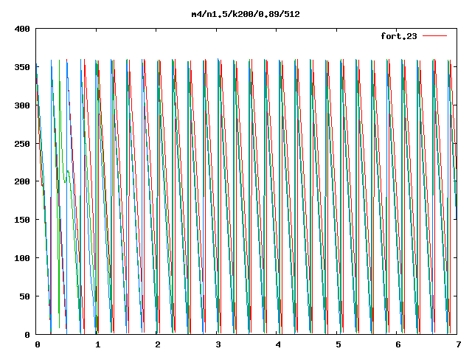Click the y-axis label 100
This screenshot has height=354, width=472.
(22, 258)
